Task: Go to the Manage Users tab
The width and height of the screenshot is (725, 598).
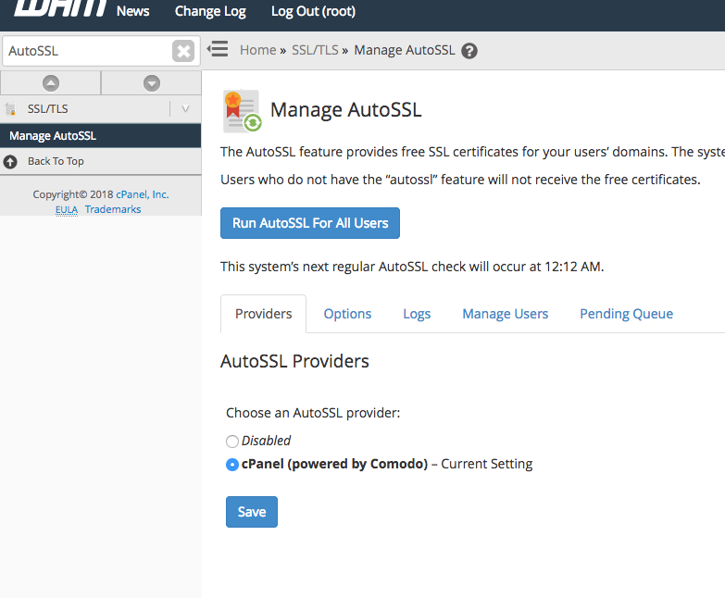Action: (x=505, y=314)
